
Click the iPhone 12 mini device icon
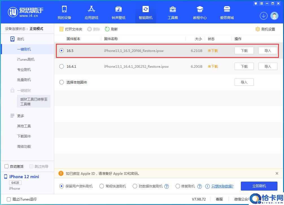point(6,176)
